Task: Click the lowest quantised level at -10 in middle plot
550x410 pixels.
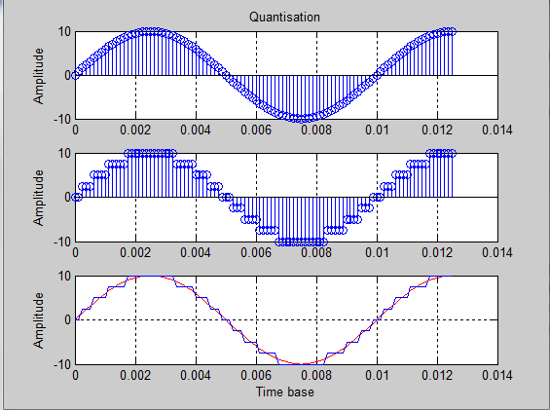Action: (302, 242)
